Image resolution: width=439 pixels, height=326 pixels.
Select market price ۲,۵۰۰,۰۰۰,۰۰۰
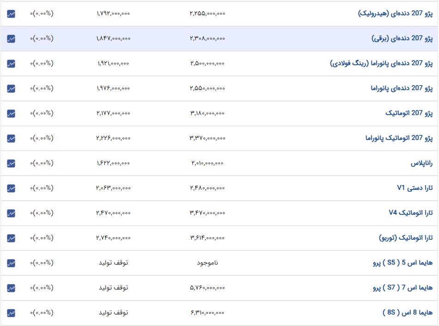[x=207, y=63]
